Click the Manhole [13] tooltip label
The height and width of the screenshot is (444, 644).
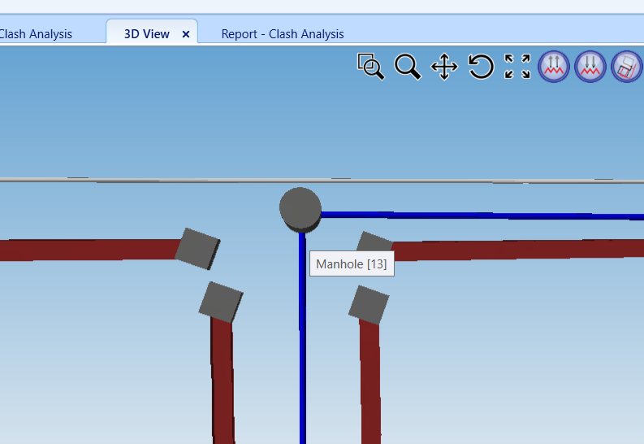tap(352, 264)
